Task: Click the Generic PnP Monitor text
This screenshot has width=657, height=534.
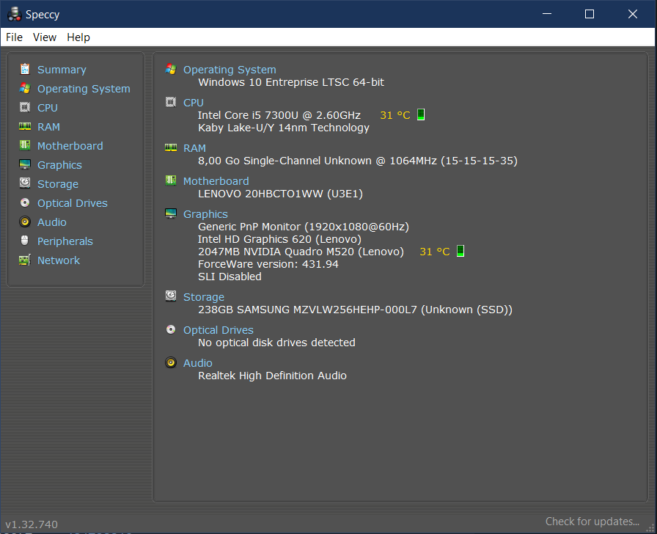Action: 304,227
